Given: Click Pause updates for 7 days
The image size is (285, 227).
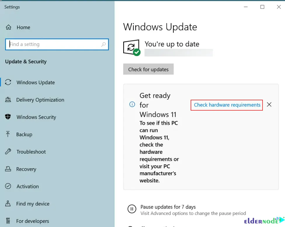Looking at the screenshot, I should tap(168, 207).
